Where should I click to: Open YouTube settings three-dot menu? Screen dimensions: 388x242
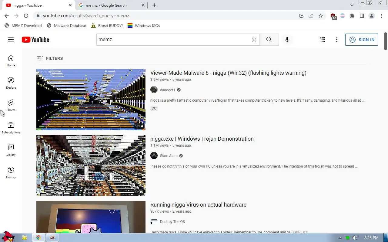(x=337, y=40)
